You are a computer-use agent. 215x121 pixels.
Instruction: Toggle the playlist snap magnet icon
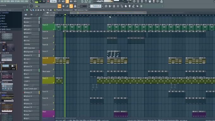pyautogui.click(x=27, y=10)
